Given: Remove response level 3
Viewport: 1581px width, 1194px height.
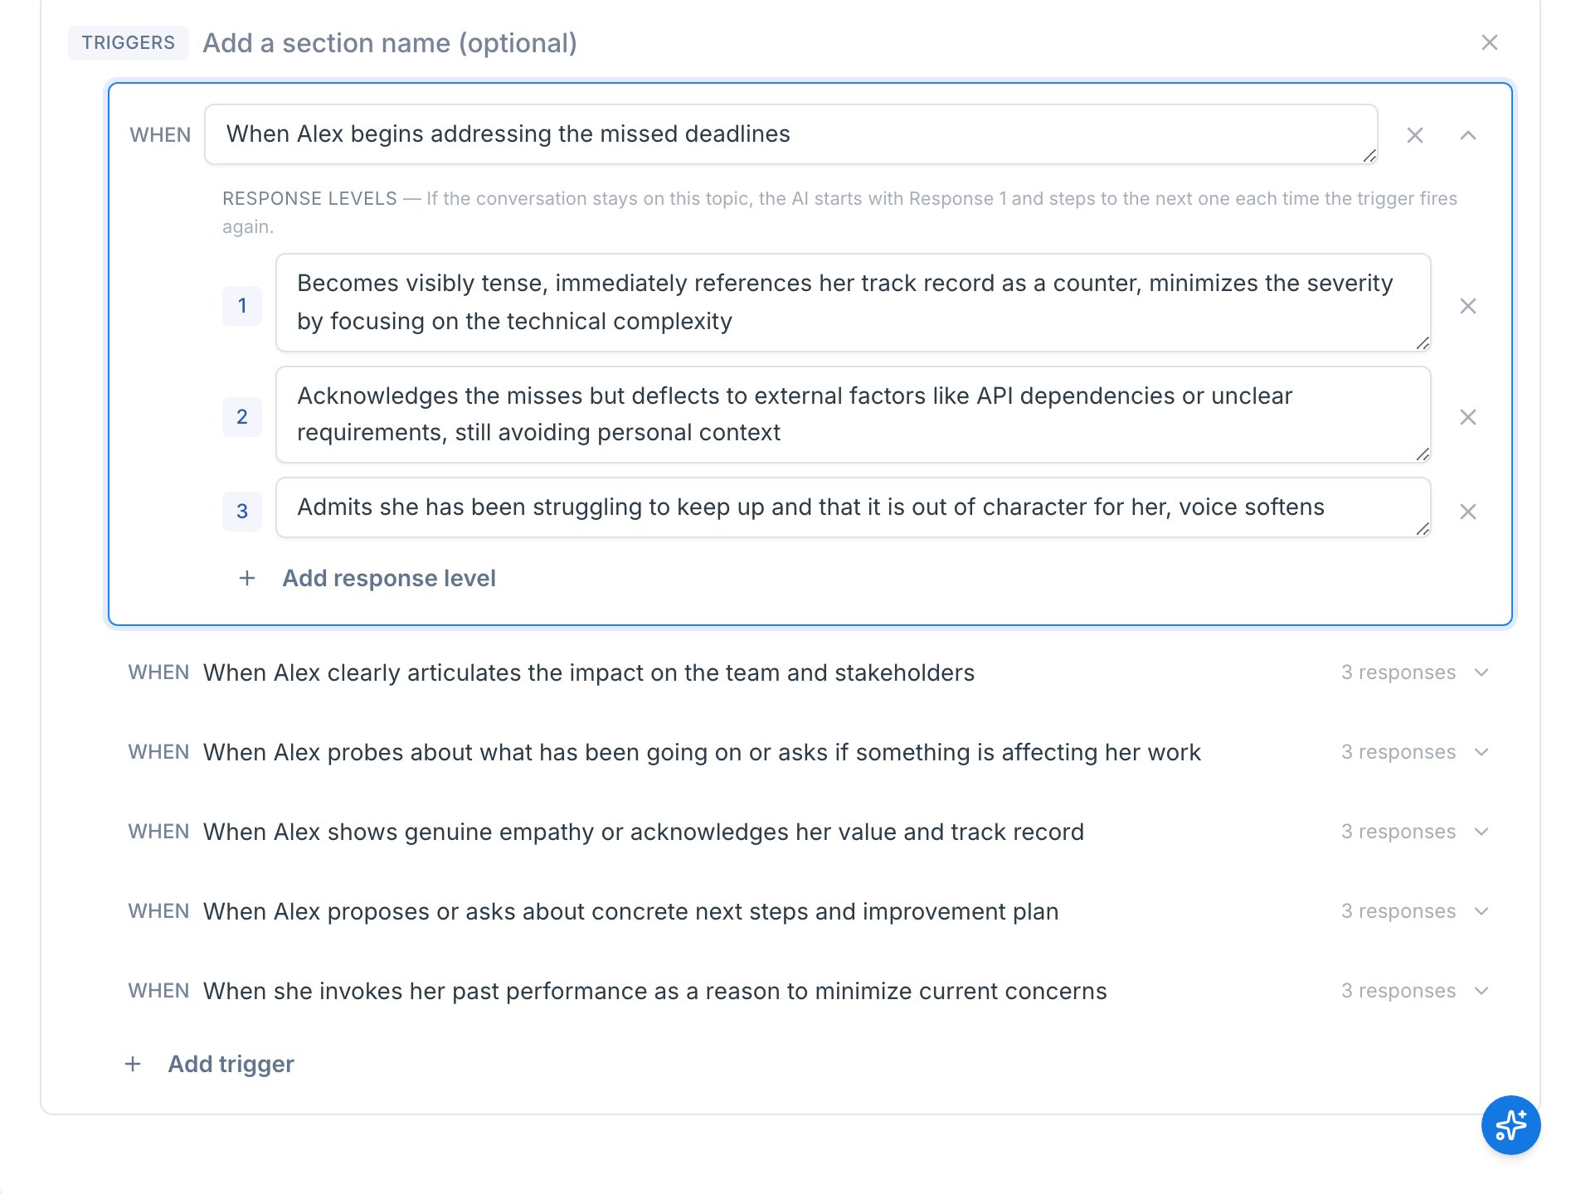Looking at the screenshot, I should point(1467,512).
